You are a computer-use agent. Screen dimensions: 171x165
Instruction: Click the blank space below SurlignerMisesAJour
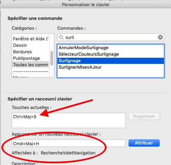pyautogui.click(x=111, y=74)
